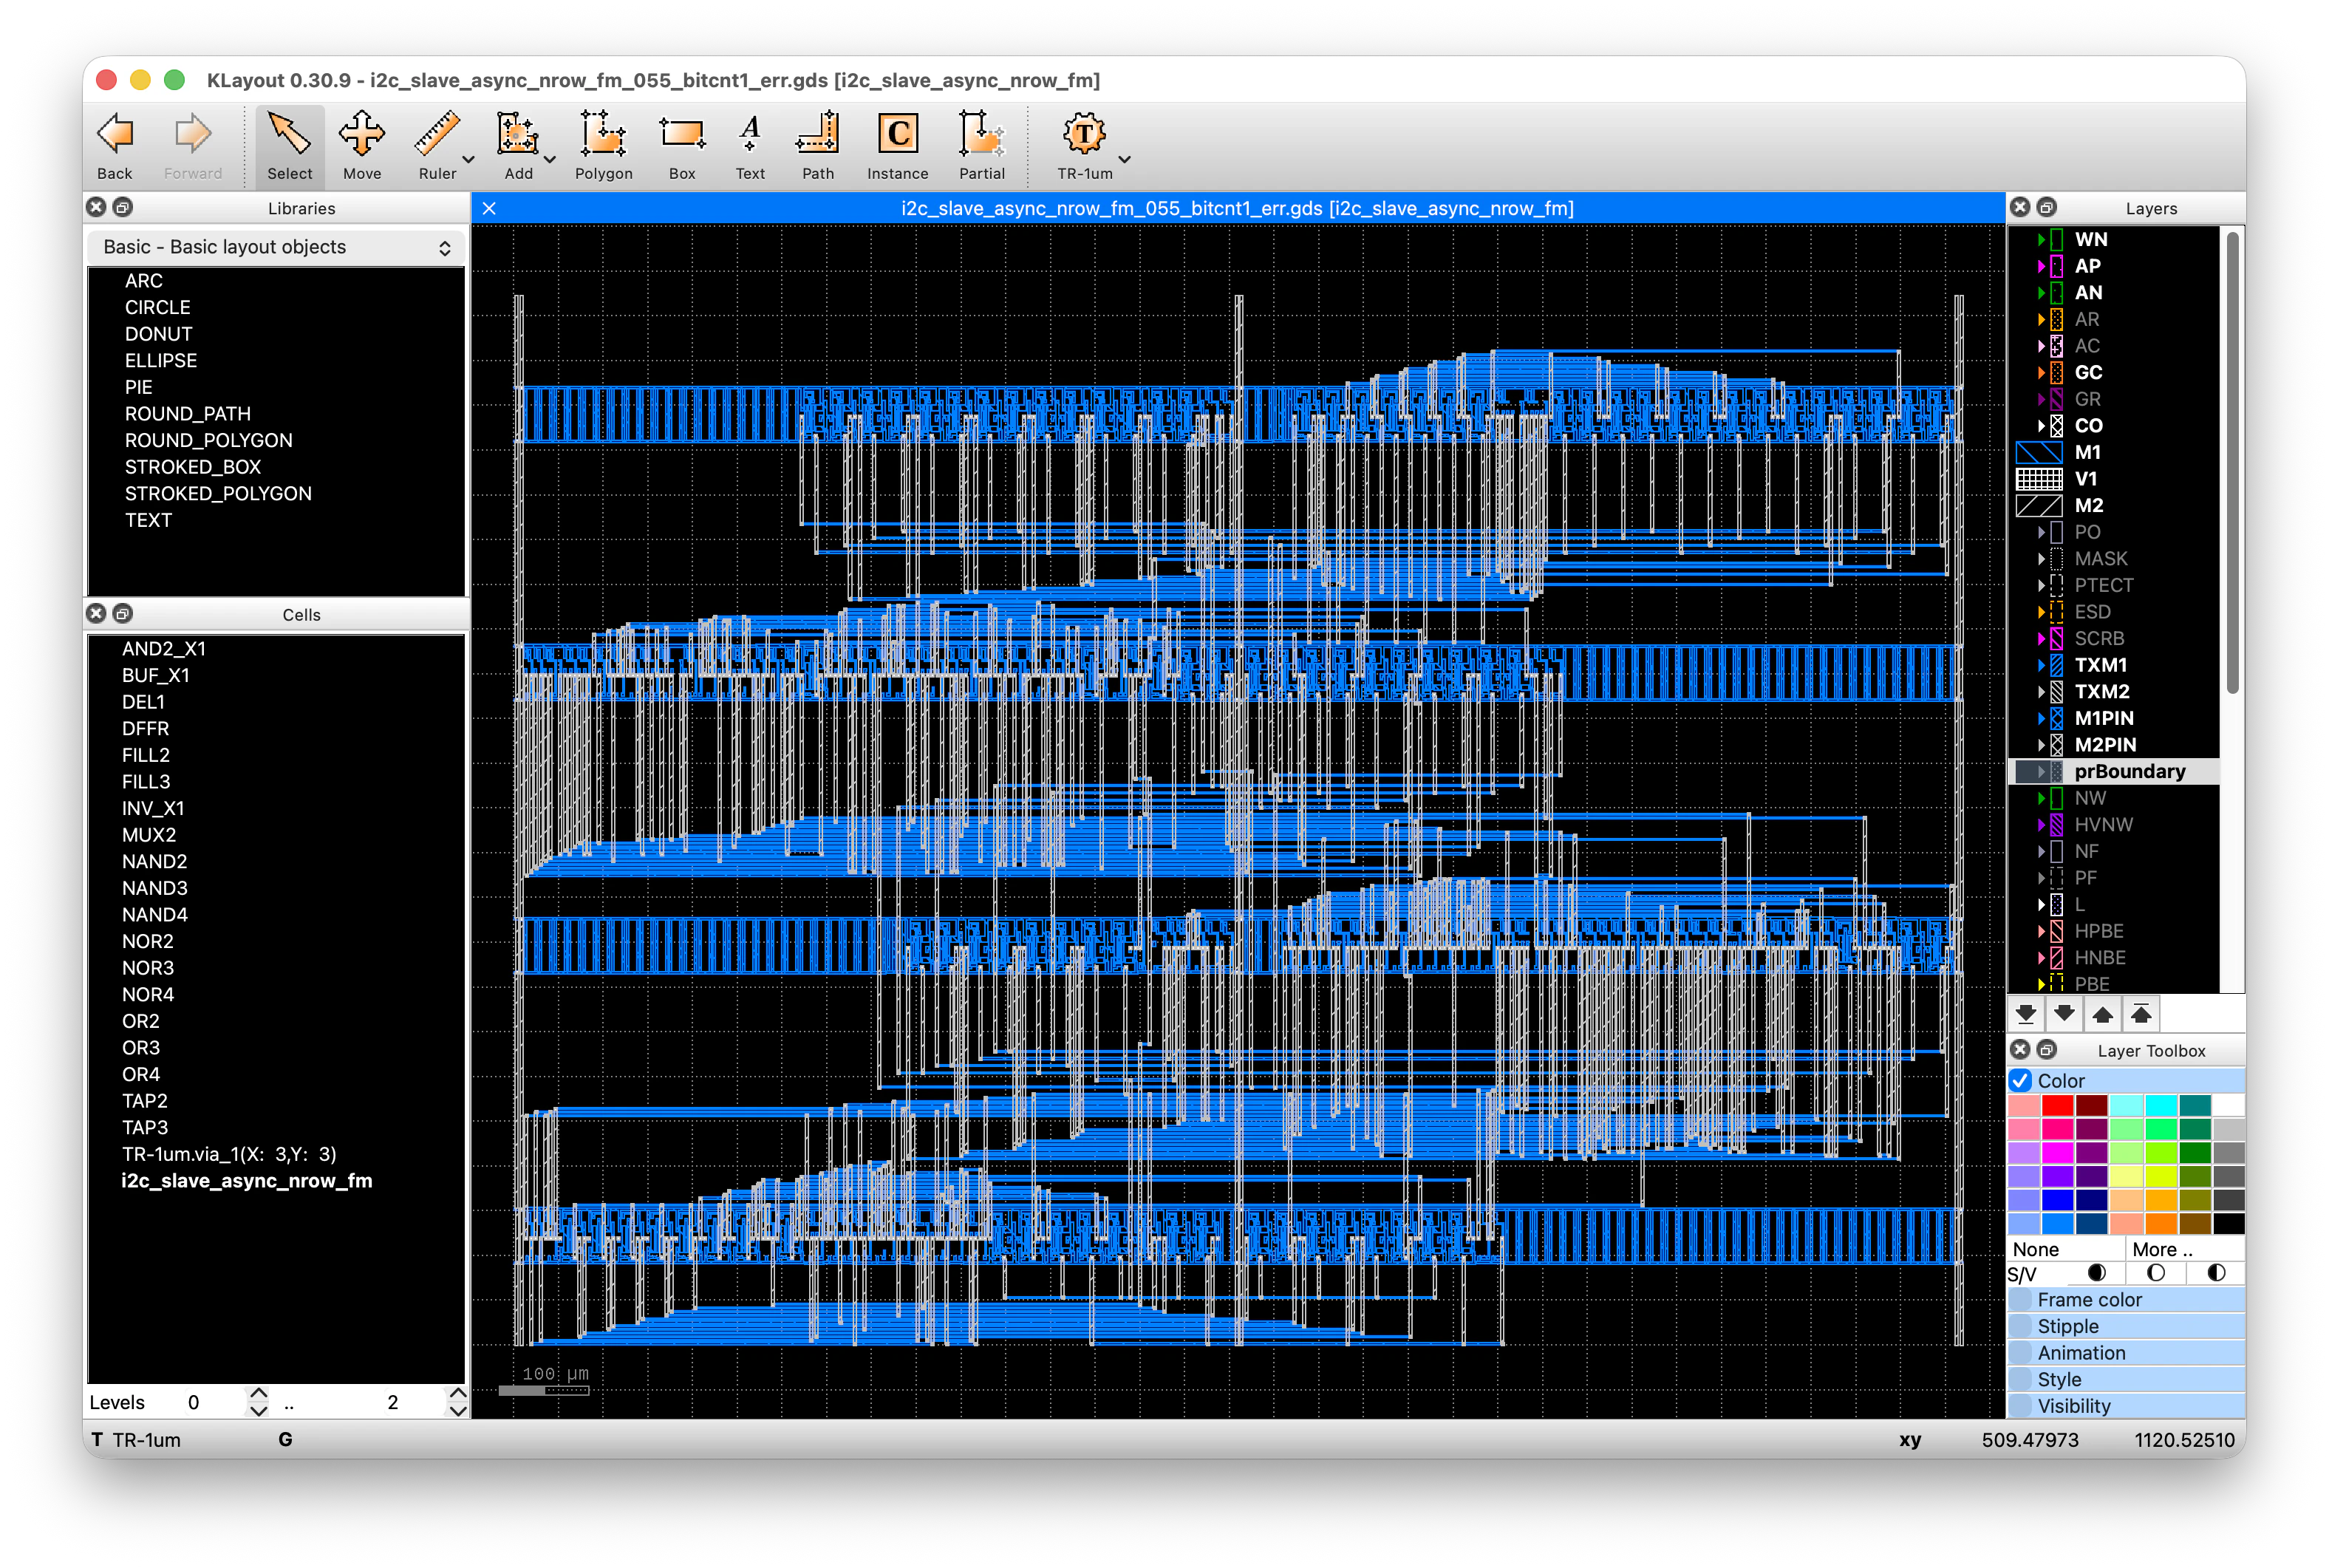Expand the CO layer entry
The image size is (2329, 1568).
2041,425
